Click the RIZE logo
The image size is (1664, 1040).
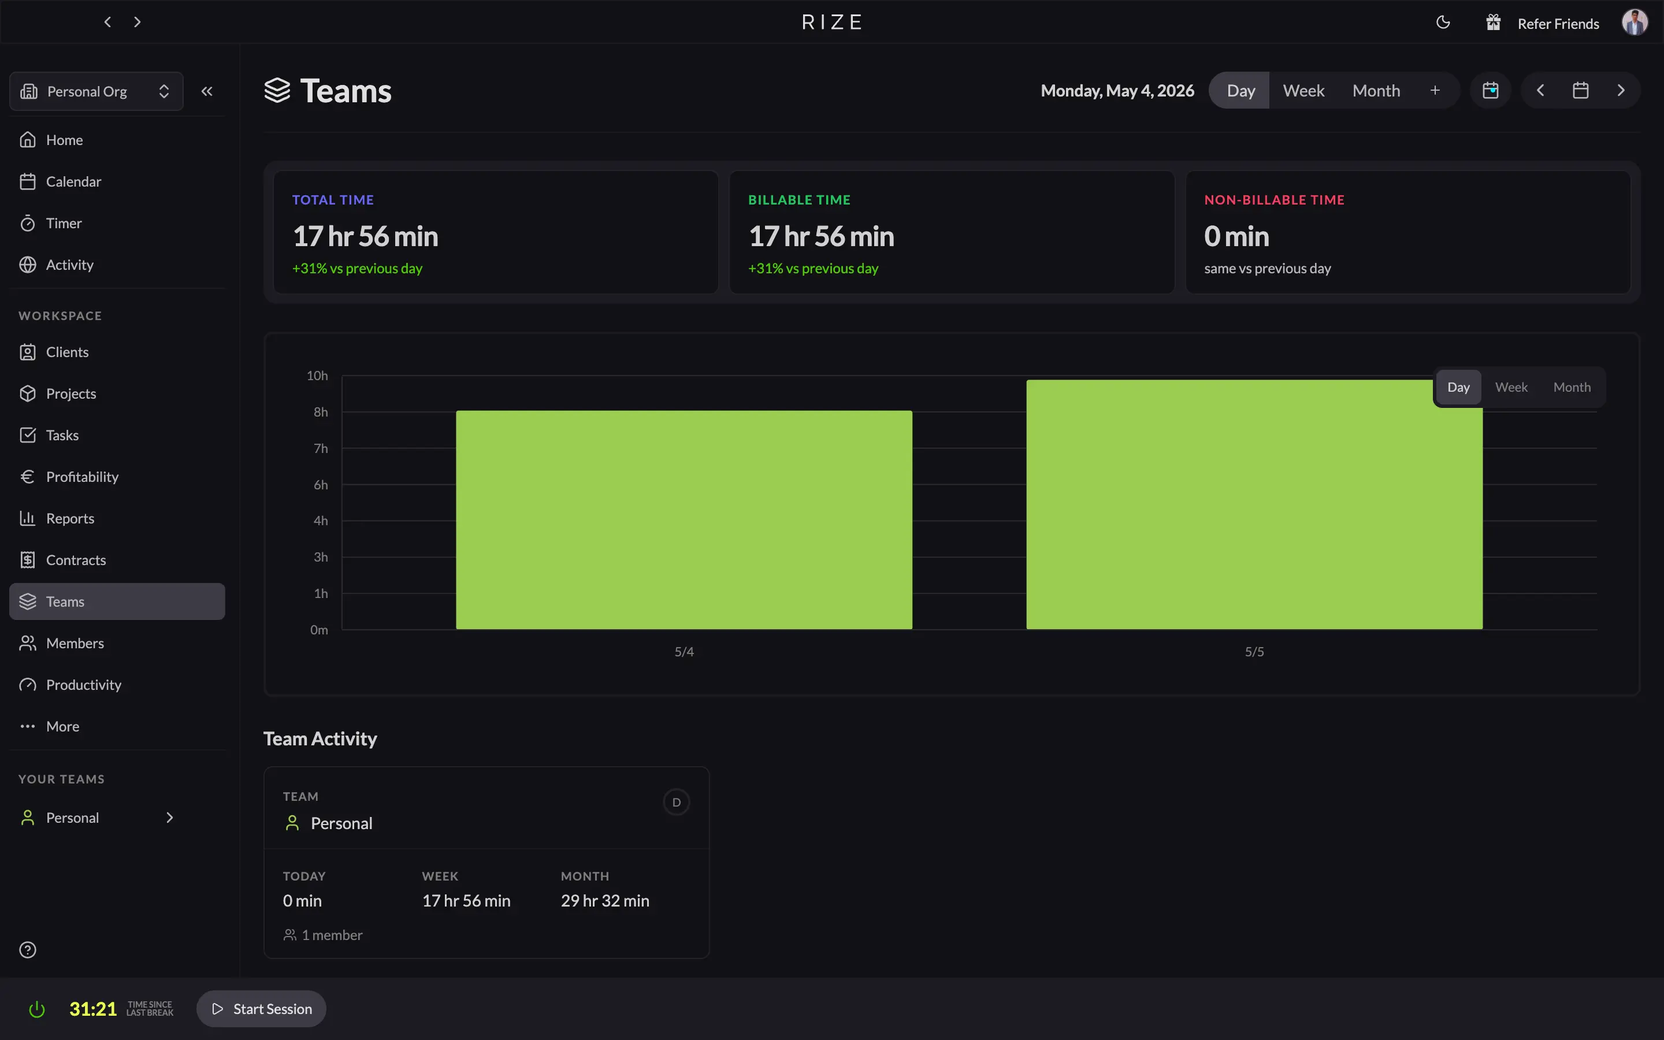(832, 23)
